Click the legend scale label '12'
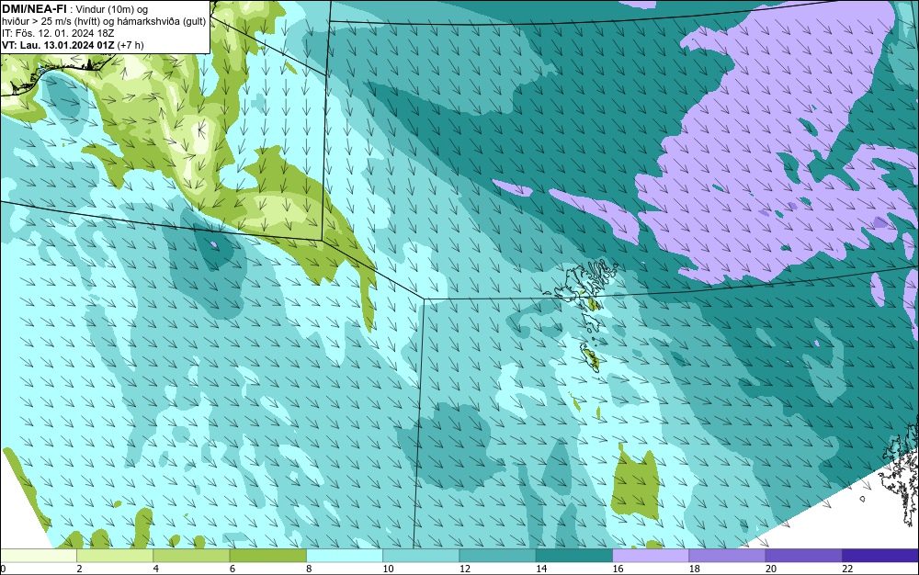This screenshot has height=575, width=919. click(x=465, y=569)
